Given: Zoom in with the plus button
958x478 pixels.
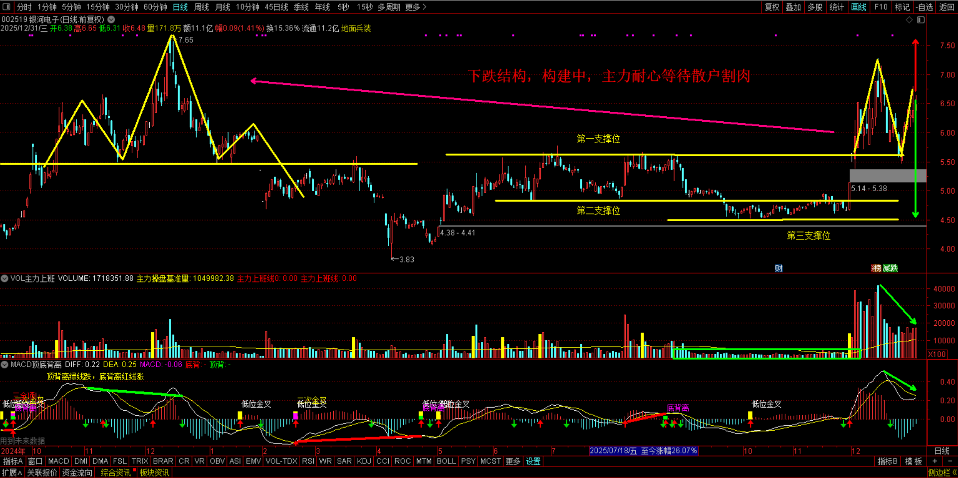Looking at the screenshot, I should [x=935, y=461].
